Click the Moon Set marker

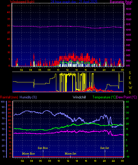(70, 154)
